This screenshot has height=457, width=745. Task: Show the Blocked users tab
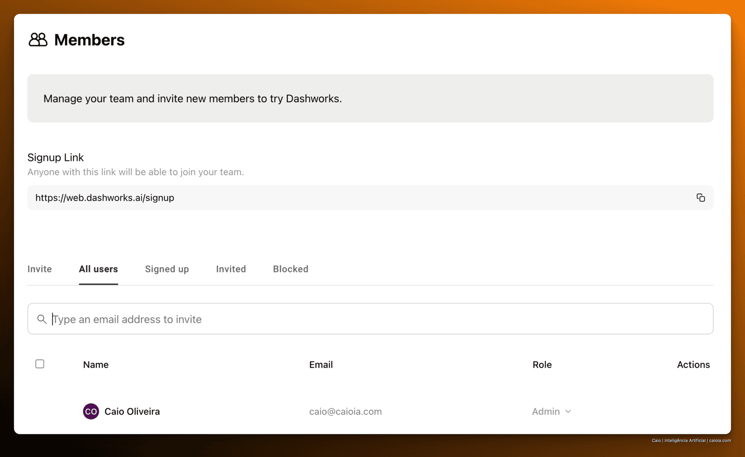coord(291,269)
